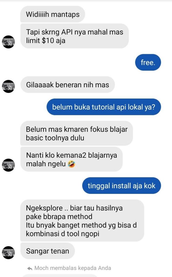Screen dimensions: 172x277
Task: Open sender avatar next to "Gilaaaak beneran" message
Action: pyautogui.click(x=8, y=86)
